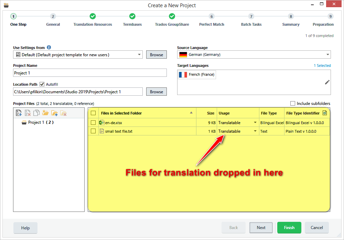344x240 pixels.
Task: Click the 1 Selected link
Action: click(322, 65)
